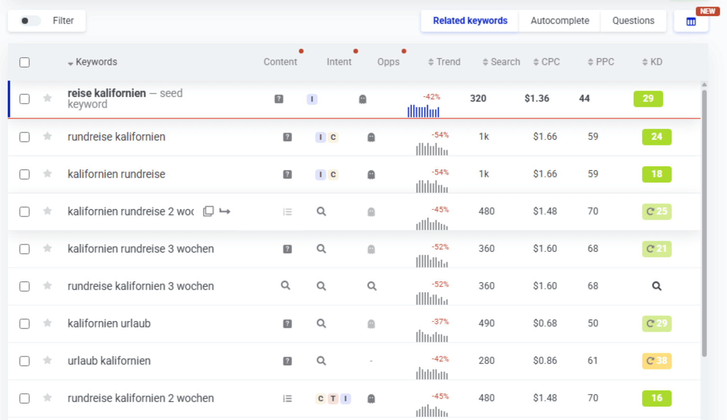Screen dimensions: 727x420
Task: Click content list icon for 'rundreise kalifornien 2 wochen'
Action: tap(287, 398)
